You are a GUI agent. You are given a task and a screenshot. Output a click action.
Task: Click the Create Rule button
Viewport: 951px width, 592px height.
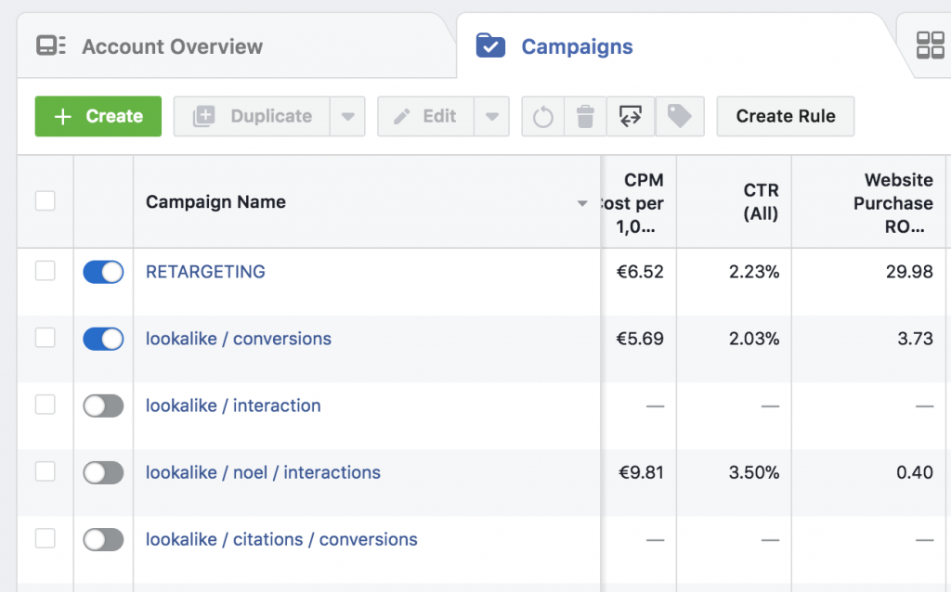pyautogui.click(x=786, y=116)
